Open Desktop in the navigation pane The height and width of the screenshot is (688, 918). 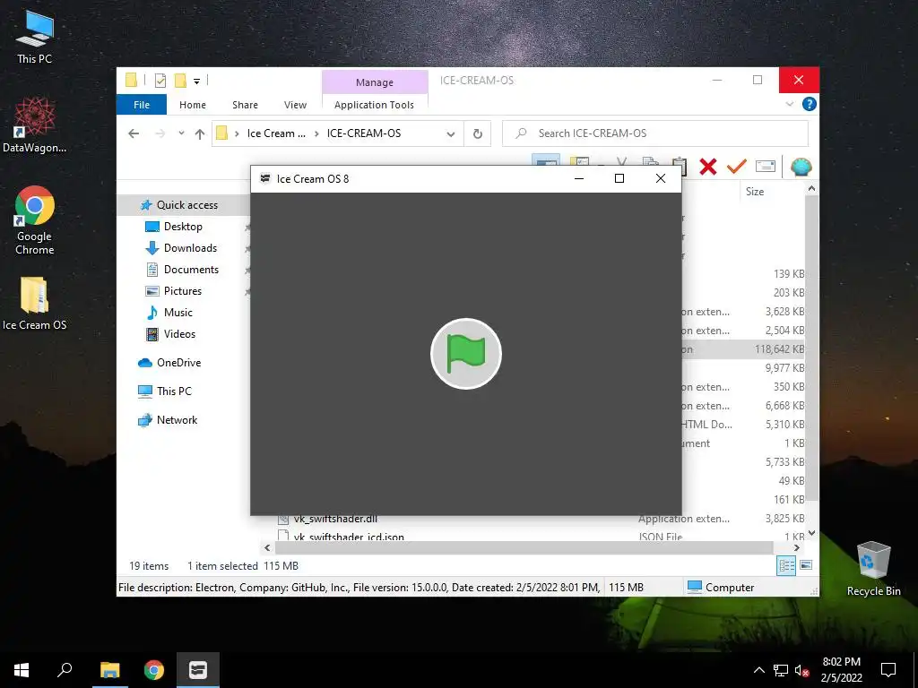click(183, 227)
